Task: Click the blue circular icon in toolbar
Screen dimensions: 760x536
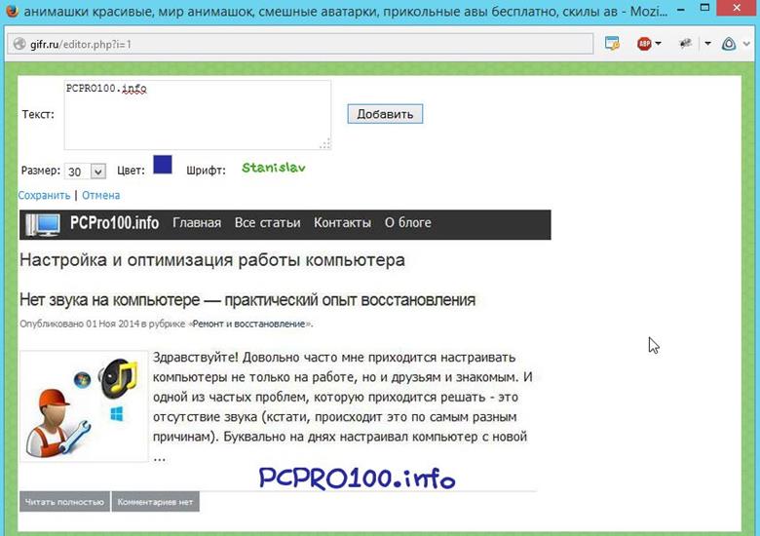Action: (729, 44)
